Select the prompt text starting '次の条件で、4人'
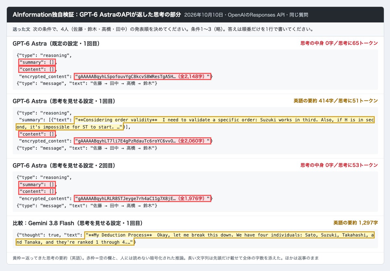 tap(173, 29)
